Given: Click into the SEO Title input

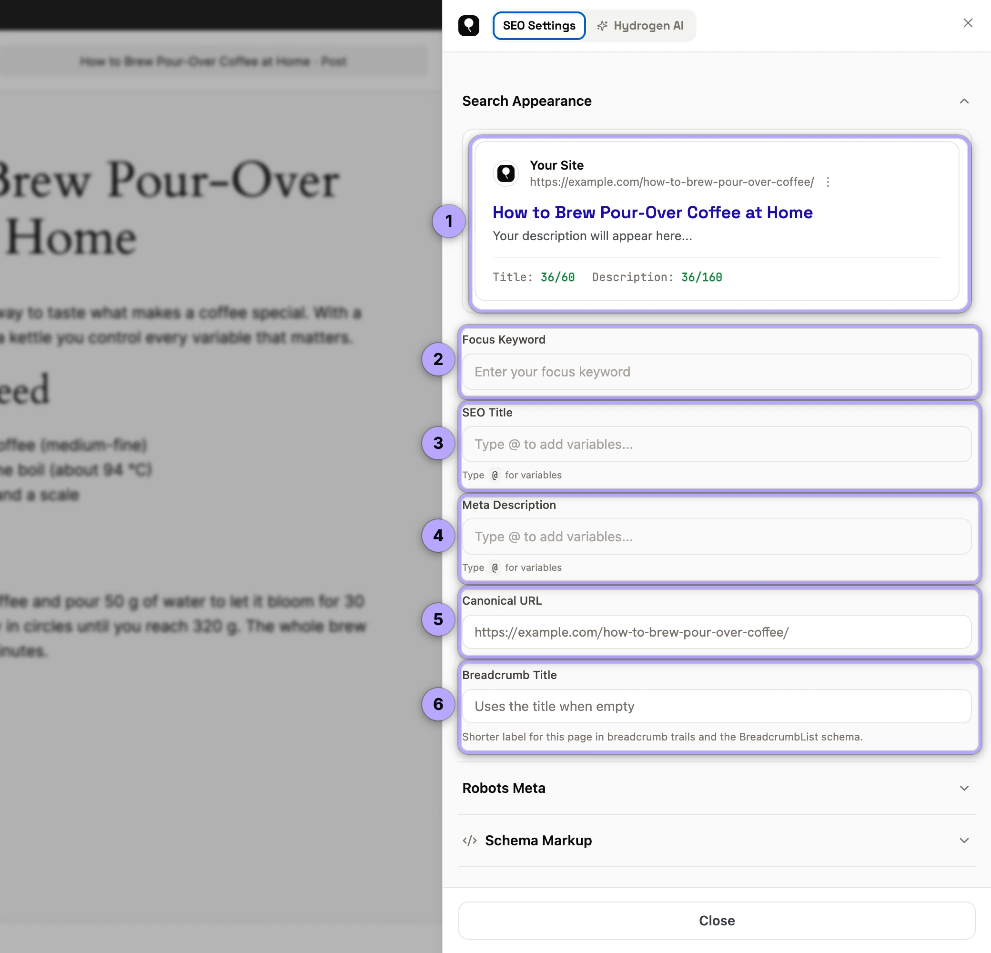Looking at the screenshot, I should (x=717, y=444).
